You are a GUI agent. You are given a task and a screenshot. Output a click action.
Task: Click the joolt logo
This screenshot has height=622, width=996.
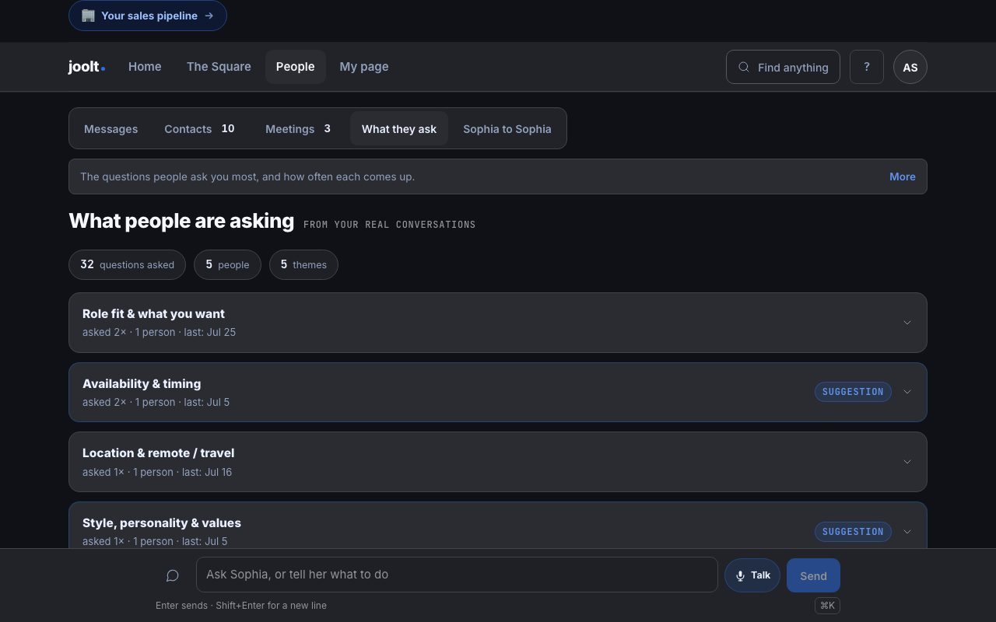[x=86, y=67]
